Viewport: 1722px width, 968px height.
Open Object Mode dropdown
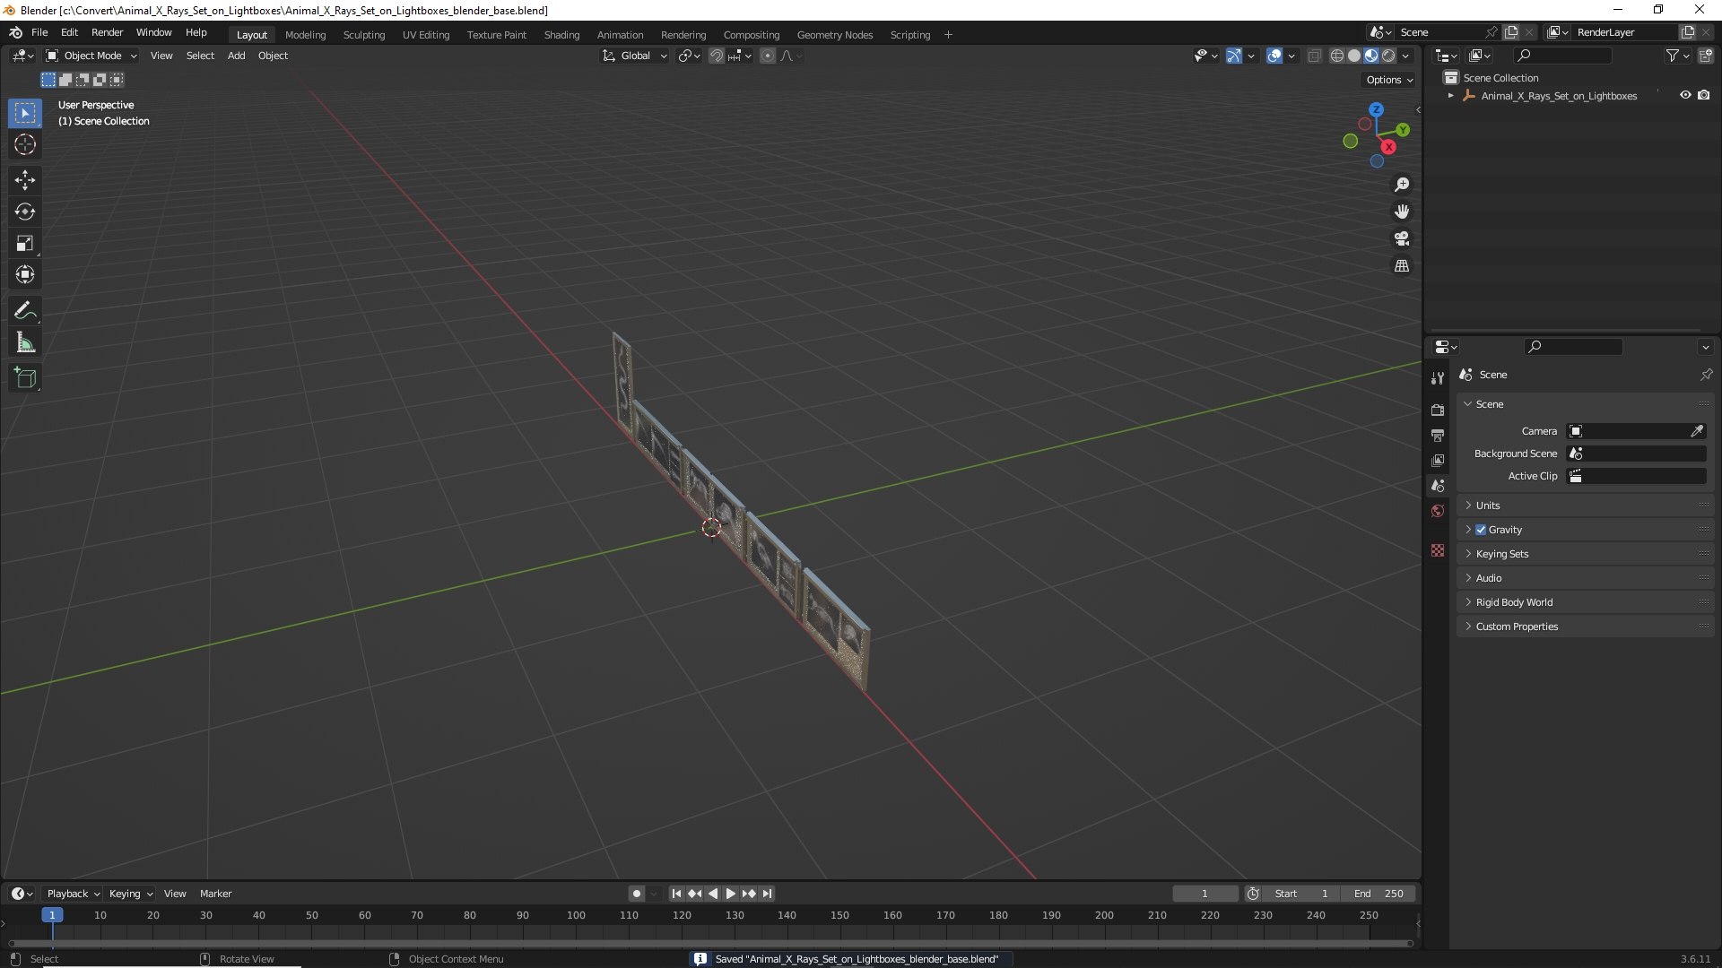click(91, 56)
